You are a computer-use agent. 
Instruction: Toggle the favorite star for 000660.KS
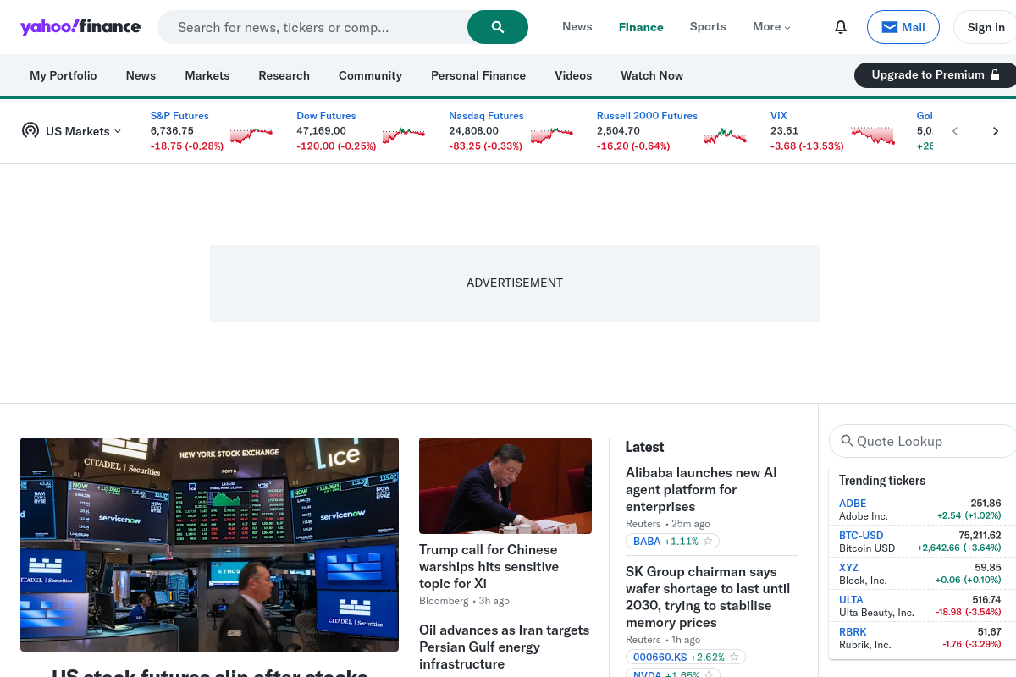pos(733,657)
